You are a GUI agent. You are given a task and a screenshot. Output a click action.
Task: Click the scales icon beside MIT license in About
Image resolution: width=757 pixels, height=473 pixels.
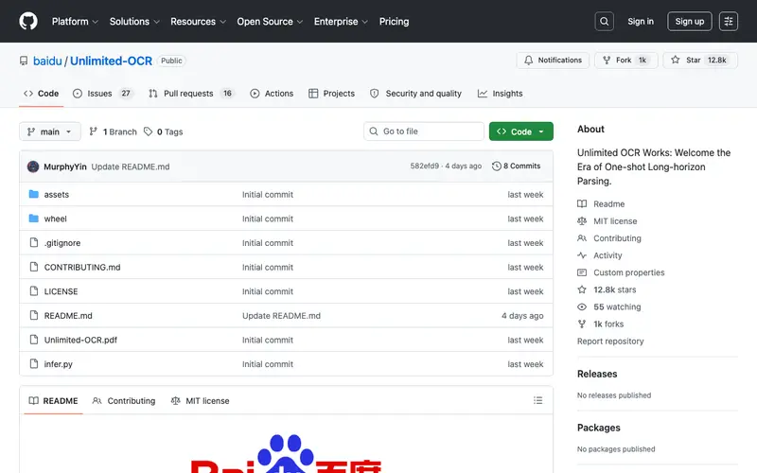[x=582, y=221]
